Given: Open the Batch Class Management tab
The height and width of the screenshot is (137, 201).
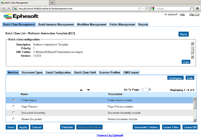Looking at the screenshot, I should point(19,24).
